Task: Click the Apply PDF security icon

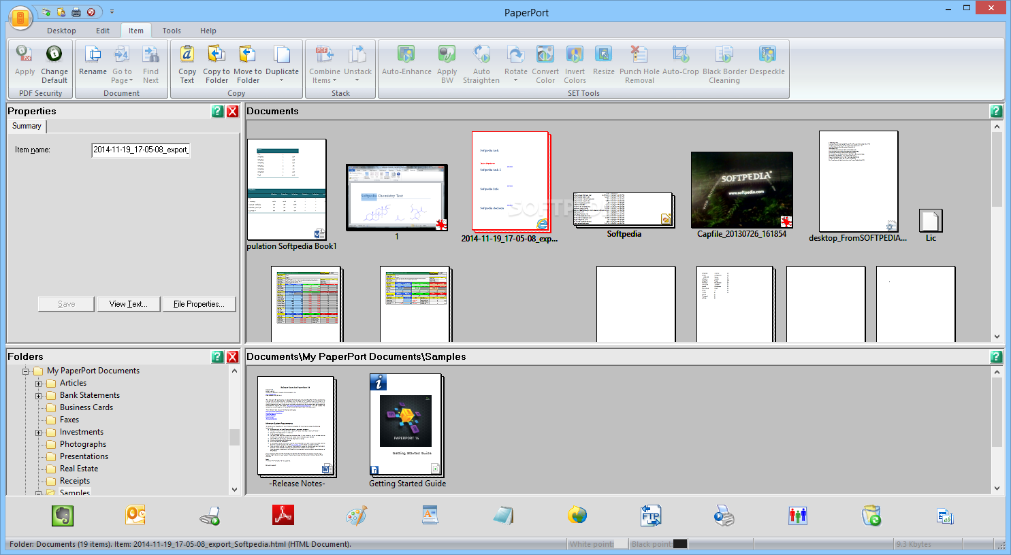Action: pyautogui.click(x=25, y=61)
